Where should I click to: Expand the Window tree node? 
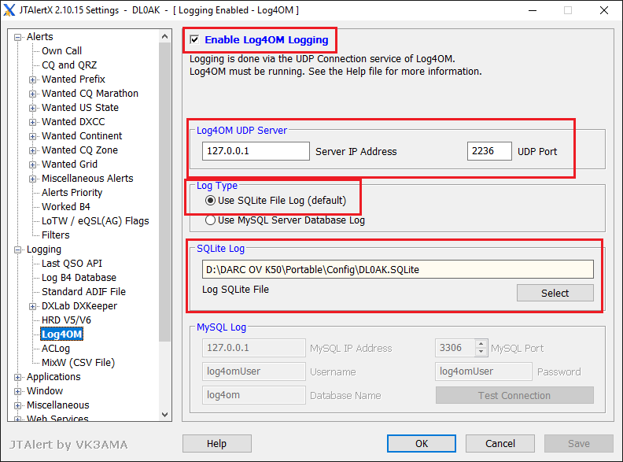[x=17, y=392]
